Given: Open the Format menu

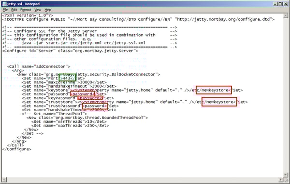Looking at the screenshot, I should [x=26, y=10].
